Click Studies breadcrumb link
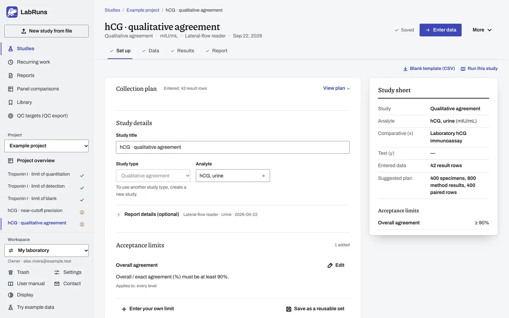Image resolution: width=509 pixels, height=318 pixels. click(112, 10)
